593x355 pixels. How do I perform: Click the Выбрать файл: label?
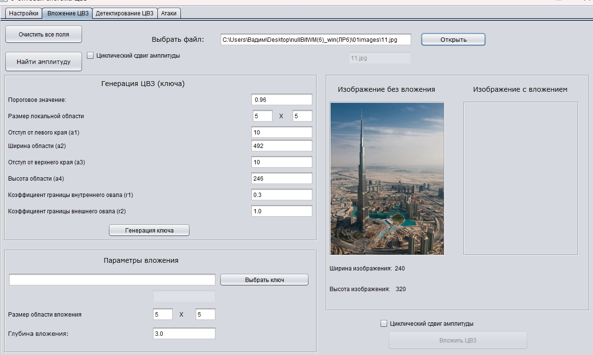coord(178,39)
